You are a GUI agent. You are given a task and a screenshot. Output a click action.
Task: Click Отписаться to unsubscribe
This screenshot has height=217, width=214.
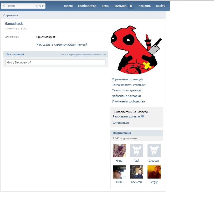coord(121,123)
